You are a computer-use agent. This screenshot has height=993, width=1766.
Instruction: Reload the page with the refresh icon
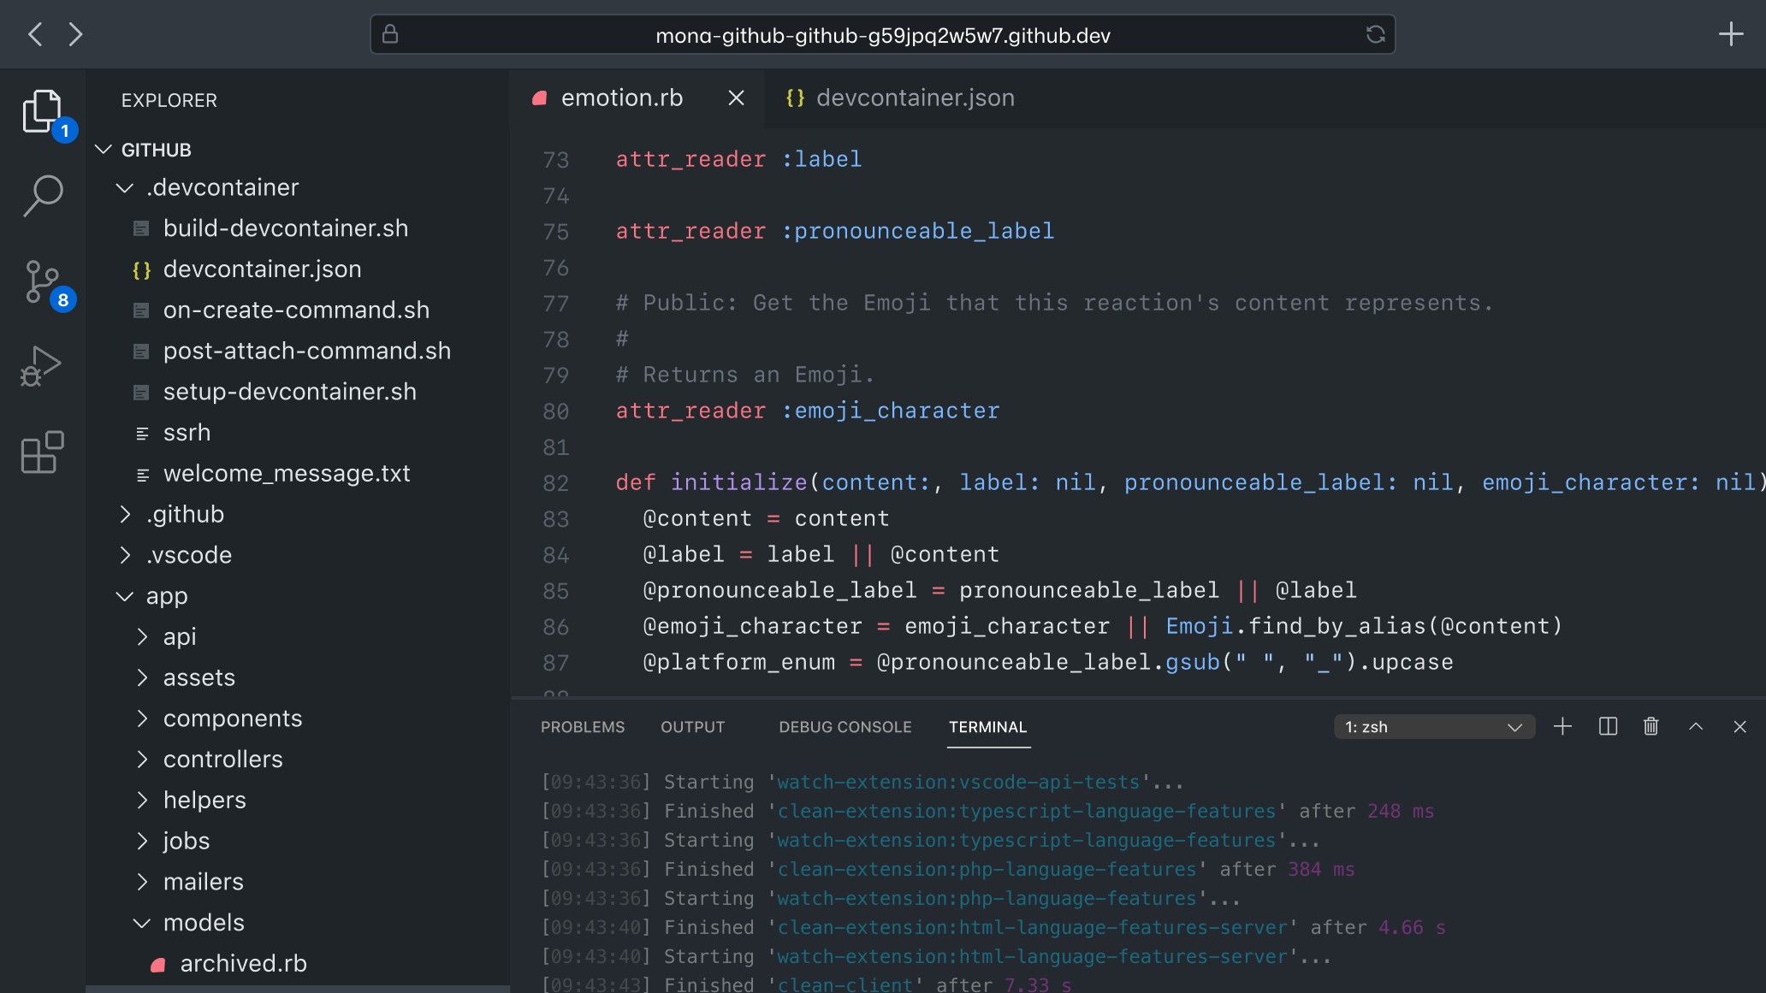coord(1376,34)
